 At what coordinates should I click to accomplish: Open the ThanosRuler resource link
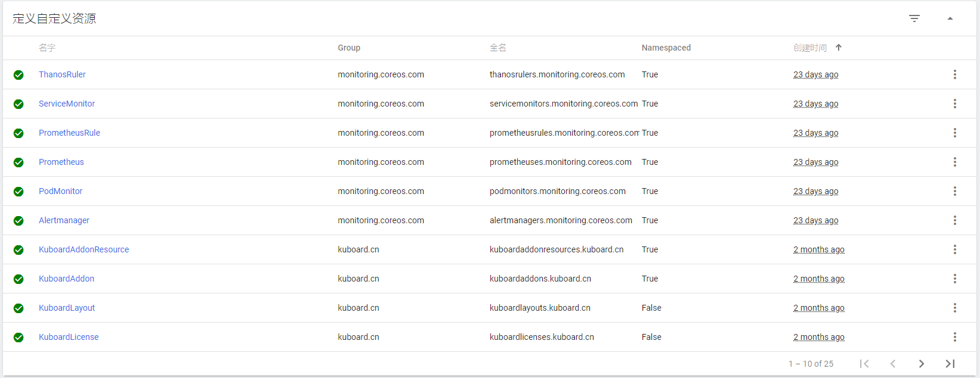pyautogui.click(x=62, y=74)
